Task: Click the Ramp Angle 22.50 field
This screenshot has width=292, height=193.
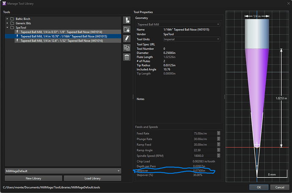Action: click(205, 150)
